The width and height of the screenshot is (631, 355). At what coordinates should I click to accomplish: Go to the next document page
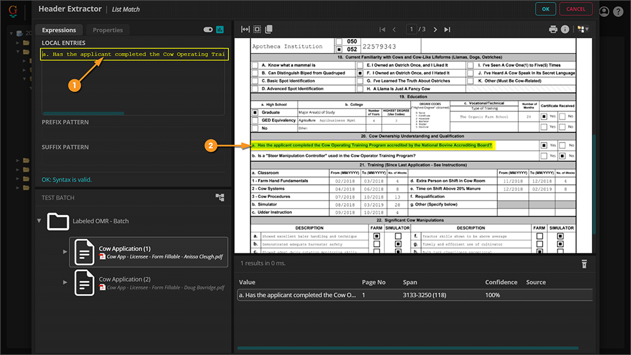tap(435, 30)
